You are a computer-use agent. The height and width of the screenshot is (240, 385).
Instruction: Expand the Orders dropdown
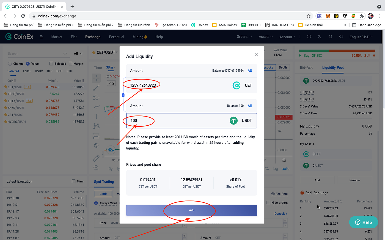coord(244,36)
